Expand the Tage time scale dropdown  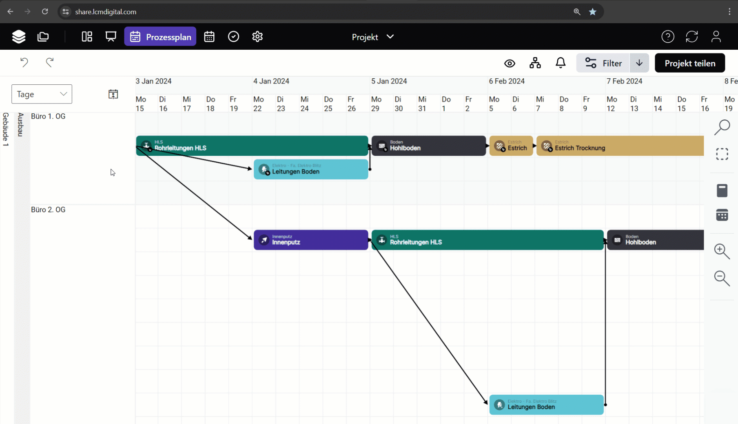42,94
